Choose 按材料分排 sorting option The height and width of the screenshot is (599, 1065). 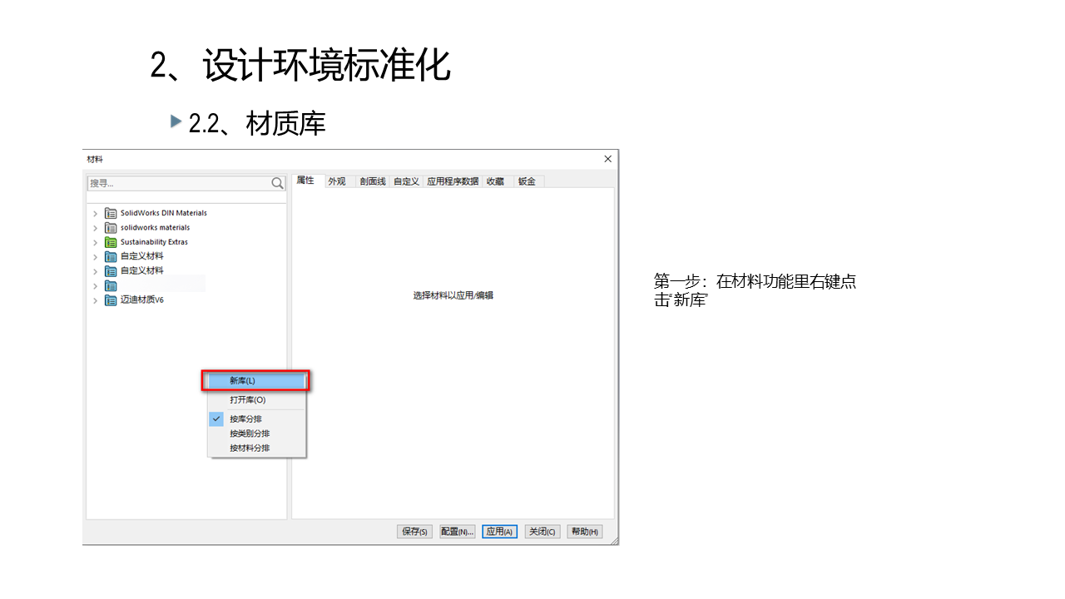250,448
